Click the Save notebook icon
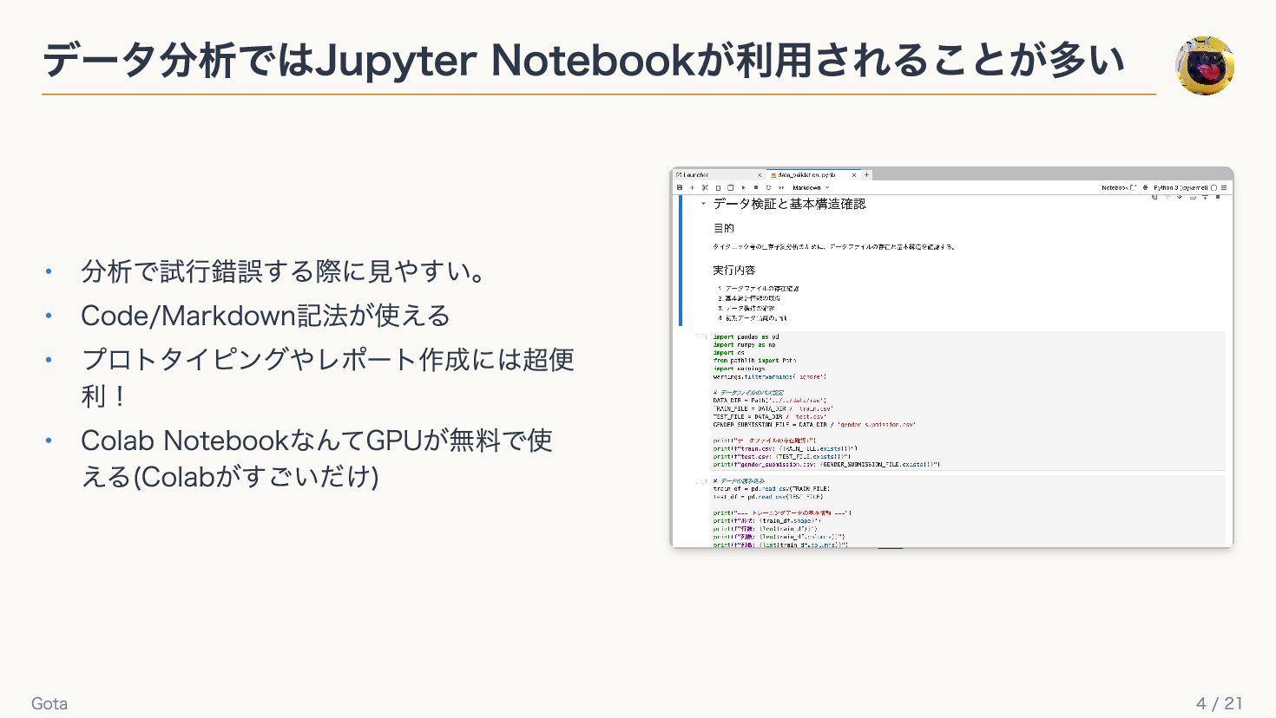The width and height of the screenshot is (1276, 718). 680,187
